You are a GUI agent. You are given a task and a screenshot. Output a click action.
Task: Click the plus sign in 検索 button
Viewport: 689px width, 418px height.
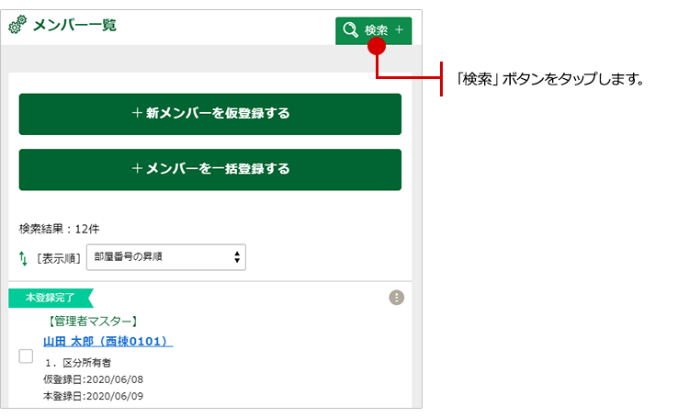pos(399,30)
